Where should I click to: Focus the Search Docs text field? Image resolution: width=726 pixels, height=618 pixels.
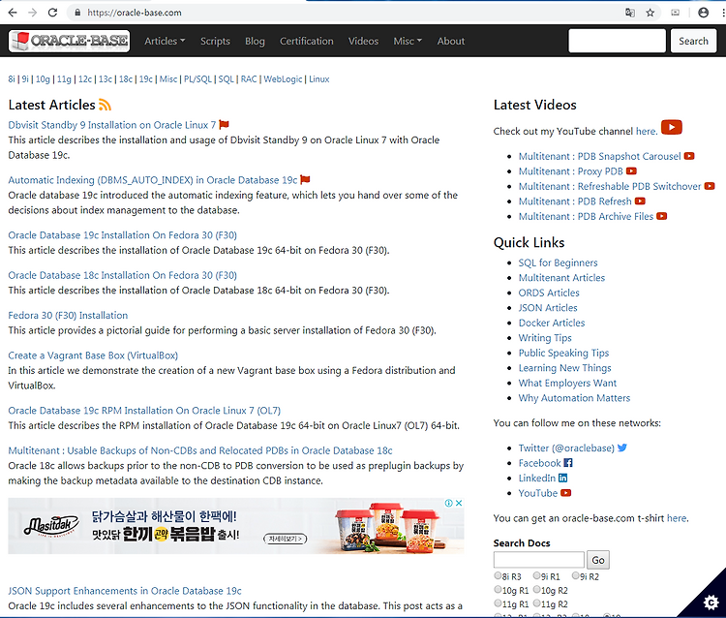tap(539, 560)
